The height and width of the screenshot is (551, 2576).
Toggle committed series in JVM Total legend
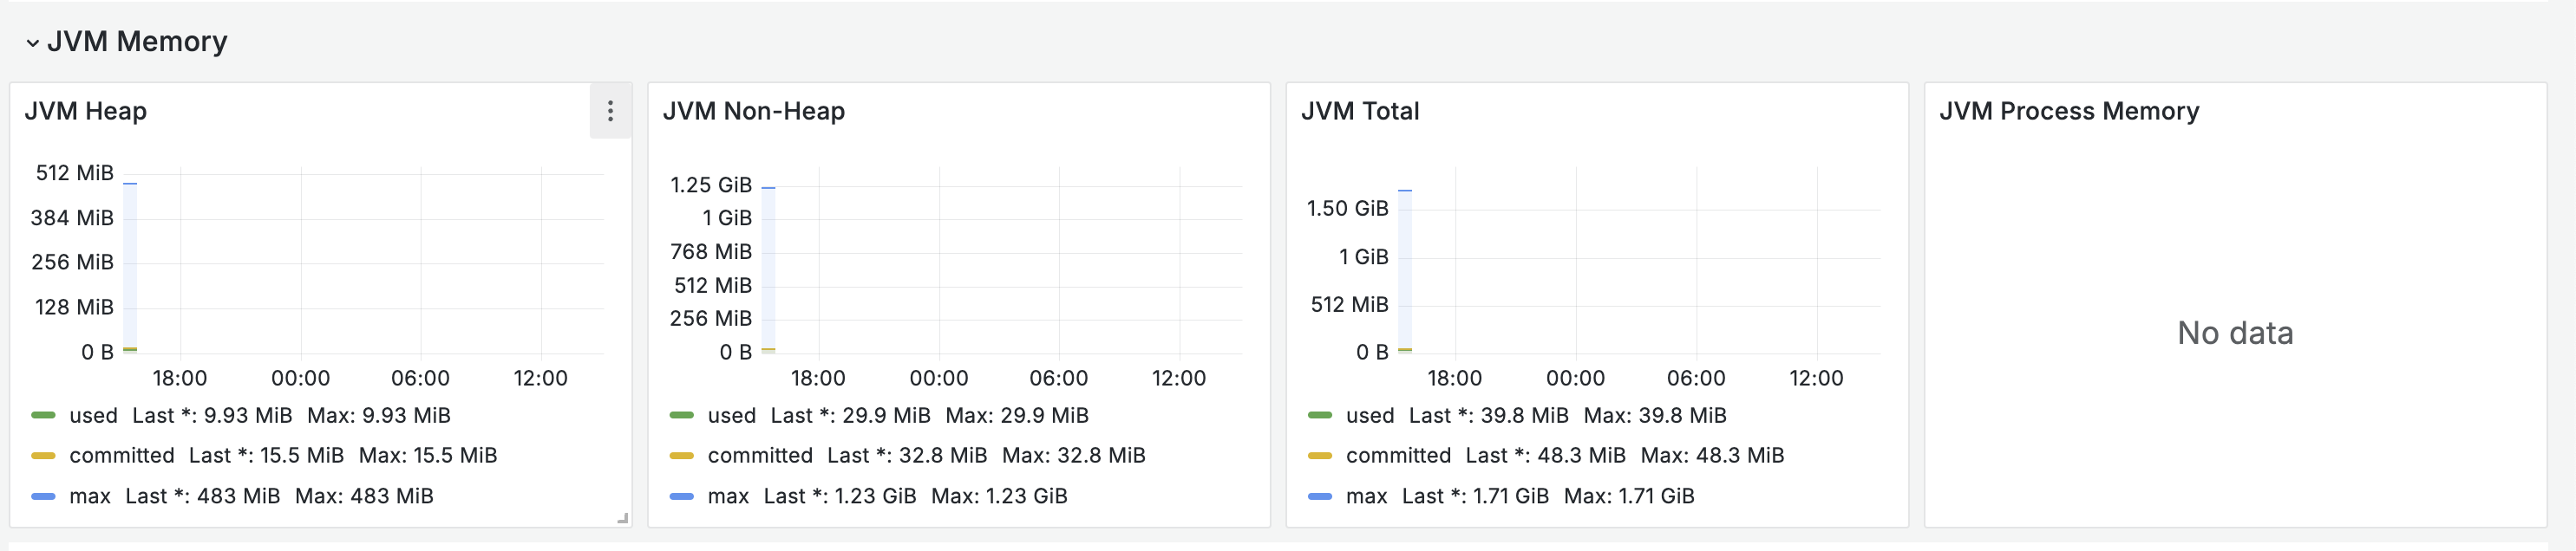(1398, 455)
